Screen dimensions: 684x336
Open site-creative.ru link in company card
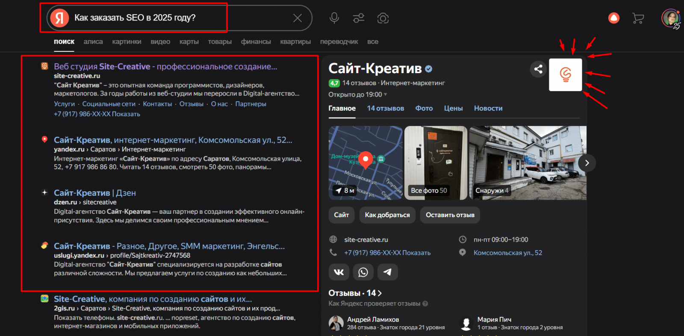(366, 240)
